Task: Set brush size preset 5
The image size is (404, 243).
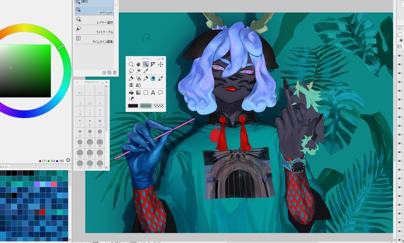Action: [x=90, y=112]
